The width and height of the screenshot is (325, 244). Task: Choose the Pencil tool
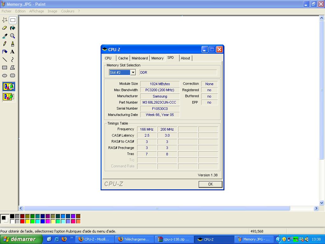pos(5,44)
